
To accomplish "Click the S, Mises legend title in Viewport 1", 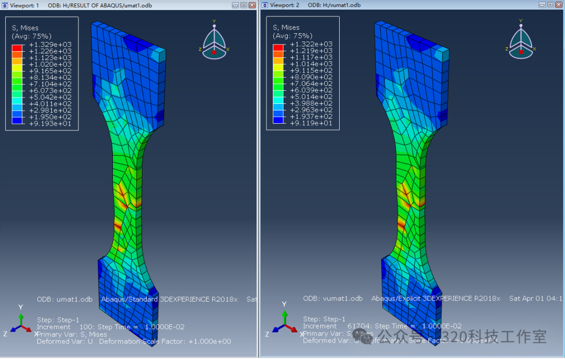I will [25, 28].
